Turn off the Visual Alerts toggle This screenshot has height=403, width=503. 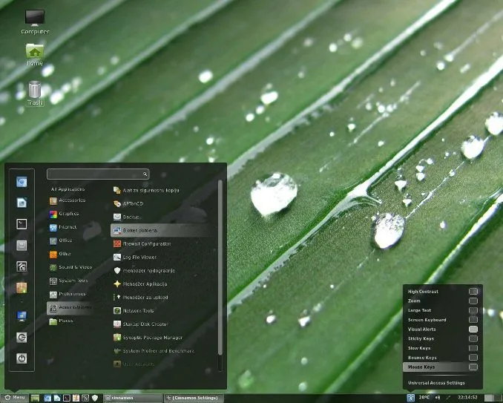[x=473, y=329]
